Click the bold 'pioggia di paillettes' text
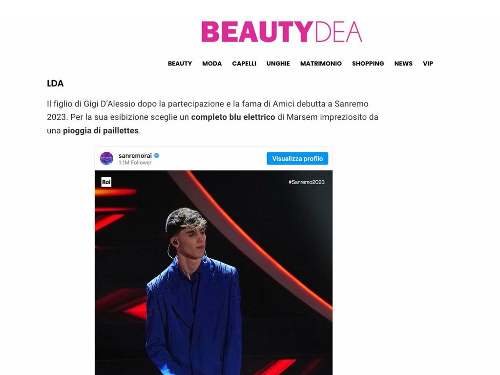500x375 pixels. click(x=101, y=131)
